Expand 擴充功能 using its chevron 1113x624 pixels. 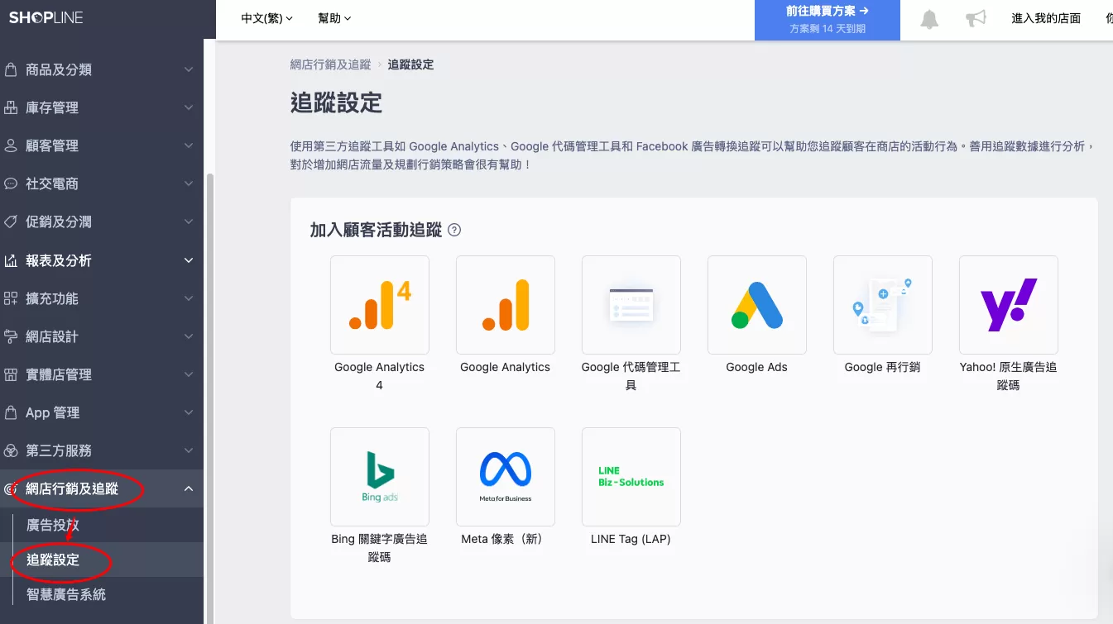[x=189, y=298]
